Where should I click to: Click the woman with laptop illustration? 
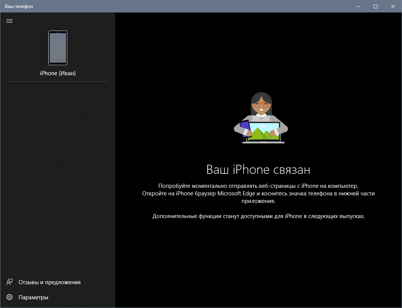(x=261, y=118)
